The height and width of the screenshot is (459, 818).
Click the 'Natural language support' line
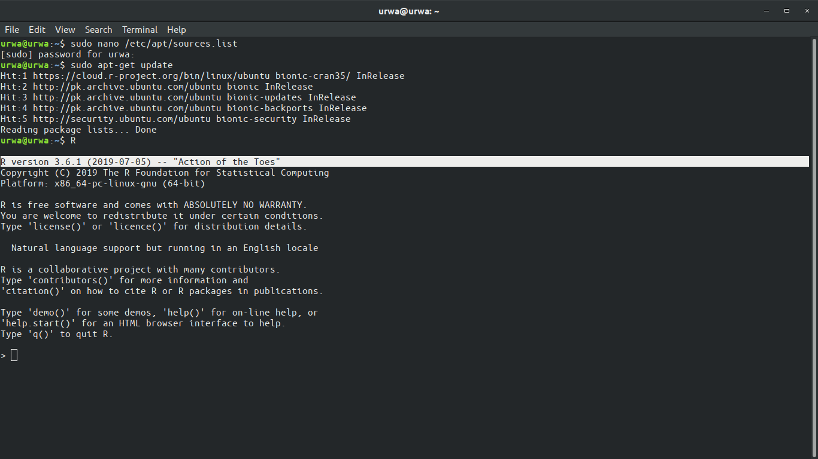pyautogui.click(x=165, y=248)
